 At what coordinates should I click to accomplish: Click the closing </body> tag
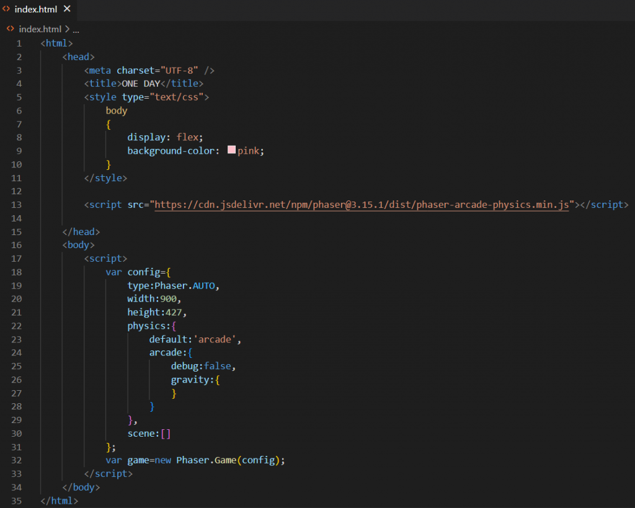[x=81, y=488]
